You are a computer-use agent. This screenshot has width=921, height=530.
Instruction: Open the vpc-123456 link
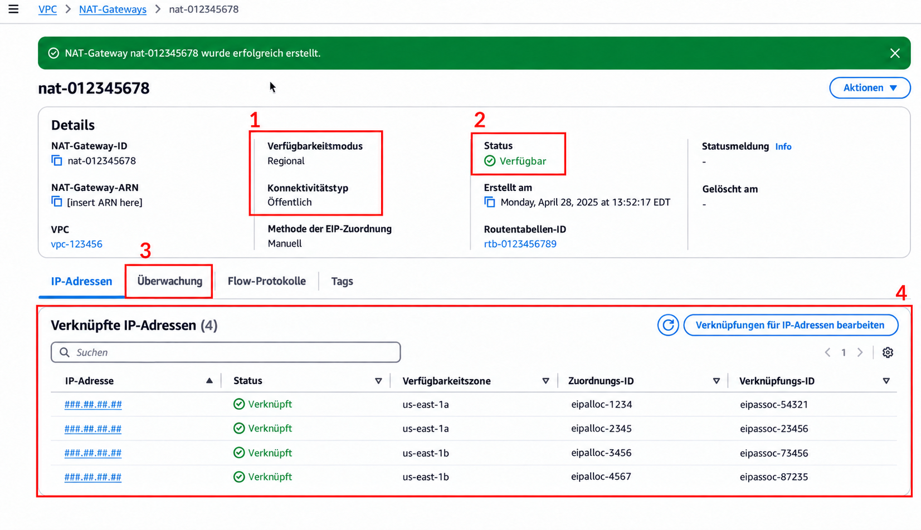click(x=77, y=244)
